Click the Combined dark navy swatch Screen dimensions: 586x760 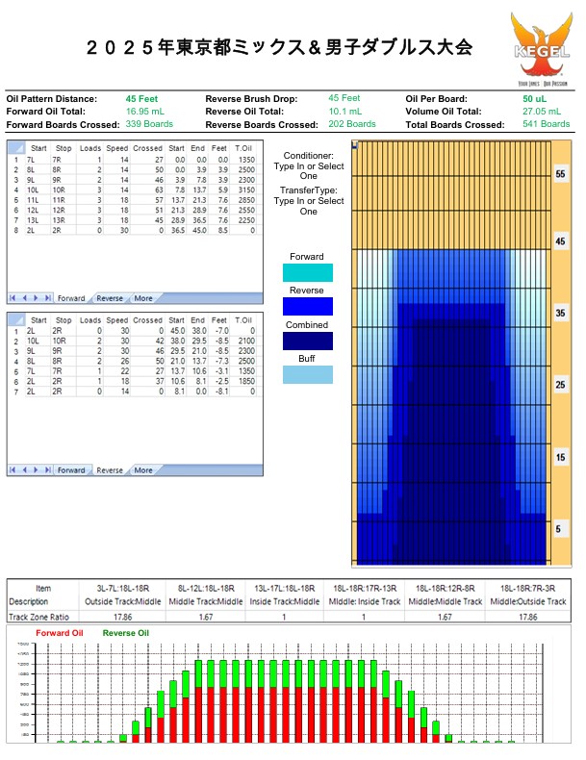pos(308,341)
